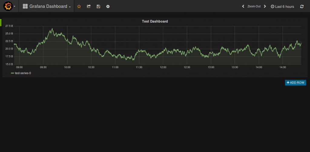
Task: Toggle the test-series-0 legend series
Action: tap(23, 73)
